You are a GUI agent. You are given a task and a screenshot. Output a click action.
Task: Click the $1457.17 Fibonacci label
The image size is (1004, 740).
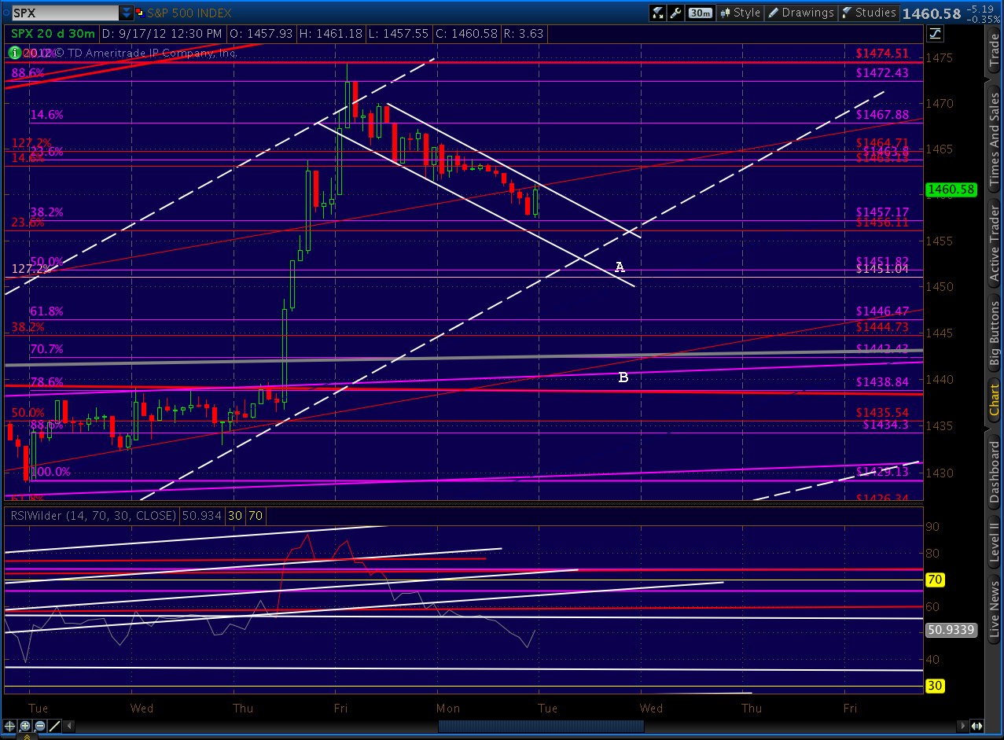[882, 212]
